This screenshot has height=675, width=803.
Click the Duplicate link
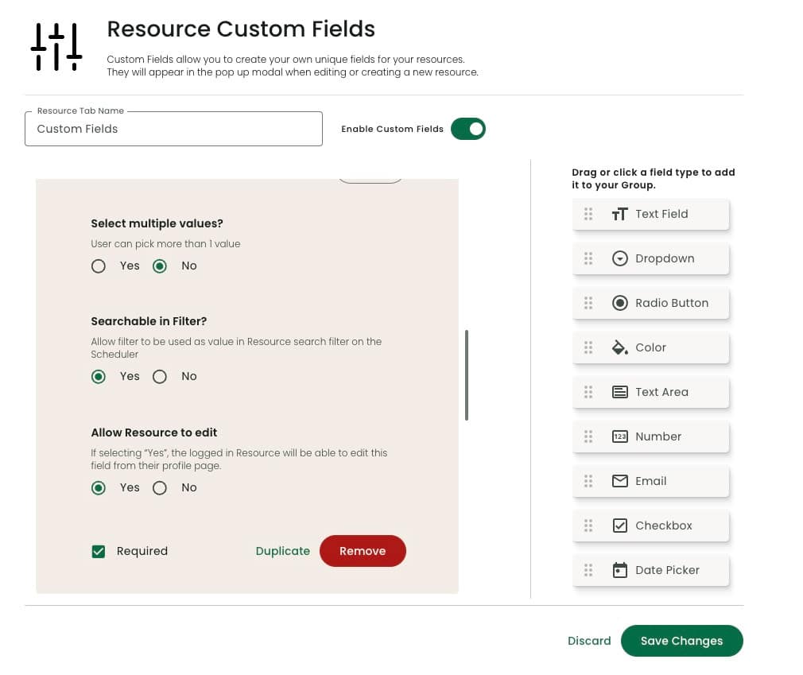282,550
